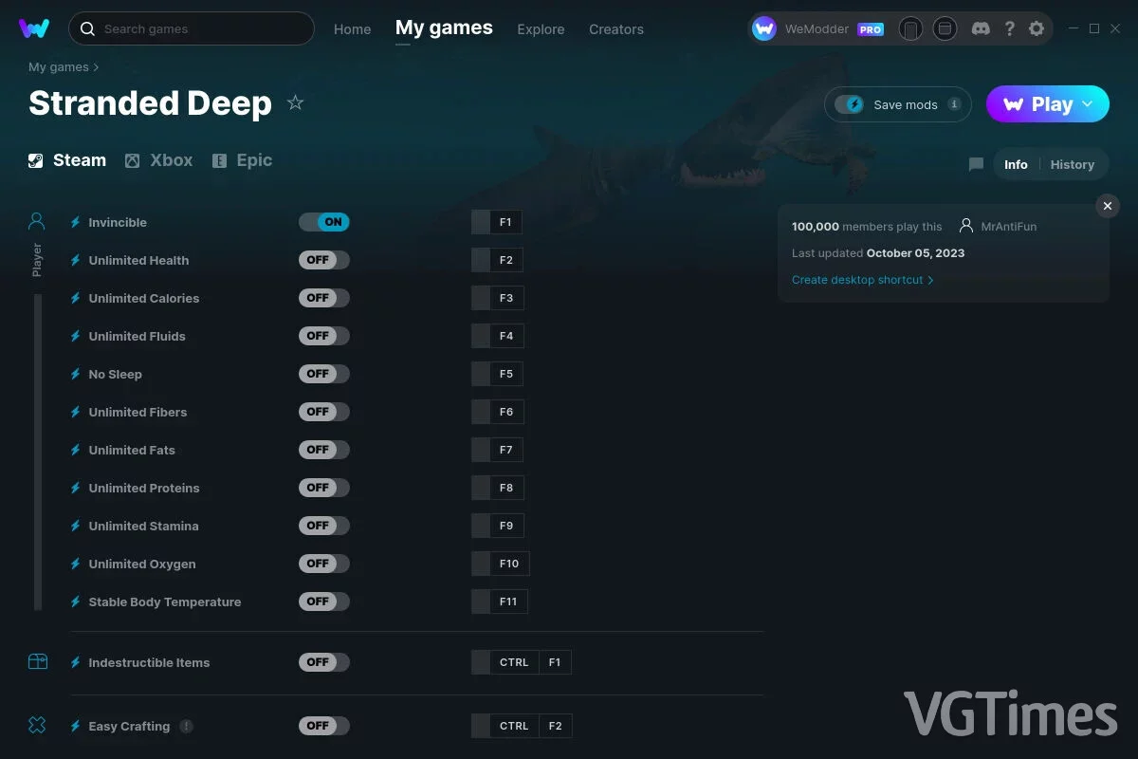Click the Stranded Deep title

150,102
